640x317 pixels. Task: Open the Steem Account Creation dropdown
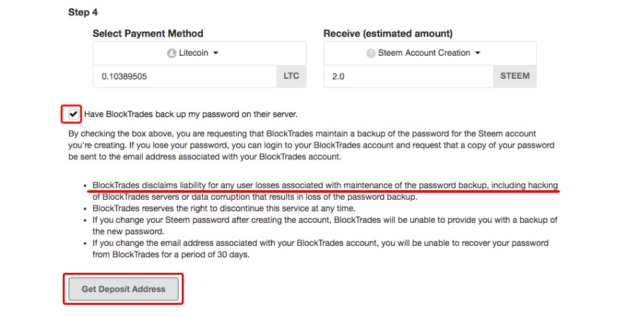[430, 53]
